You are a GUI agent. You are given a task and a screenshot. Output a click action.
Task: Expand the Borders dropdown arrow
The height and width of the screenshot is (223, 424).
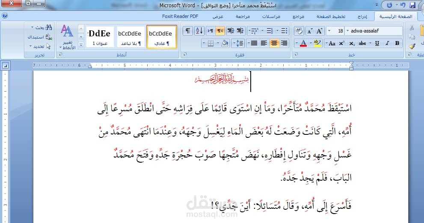[x=203, y=43]
